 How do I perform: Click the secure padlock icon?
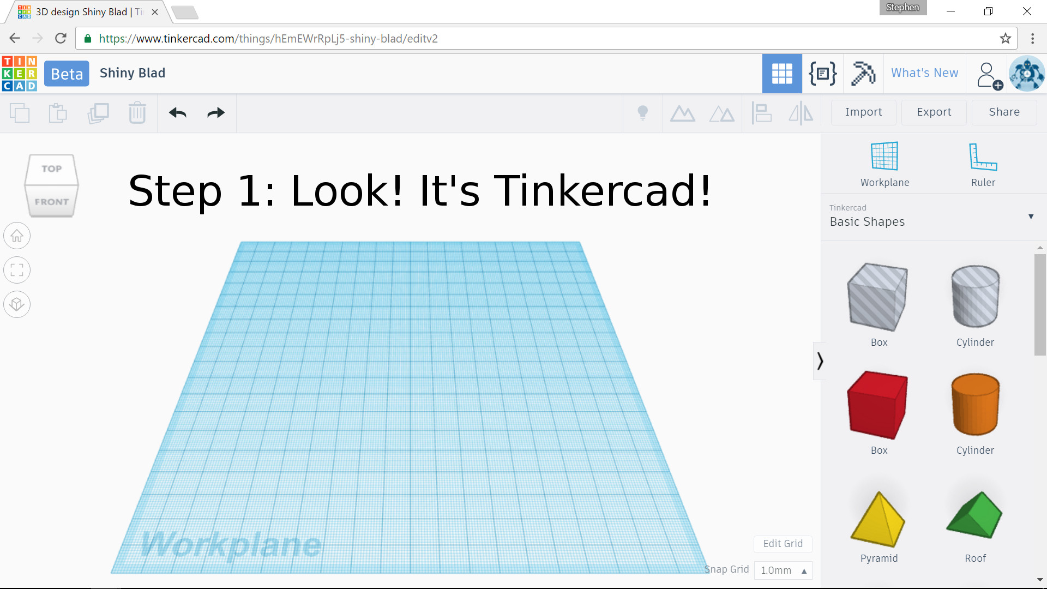[x=88, y=38]
